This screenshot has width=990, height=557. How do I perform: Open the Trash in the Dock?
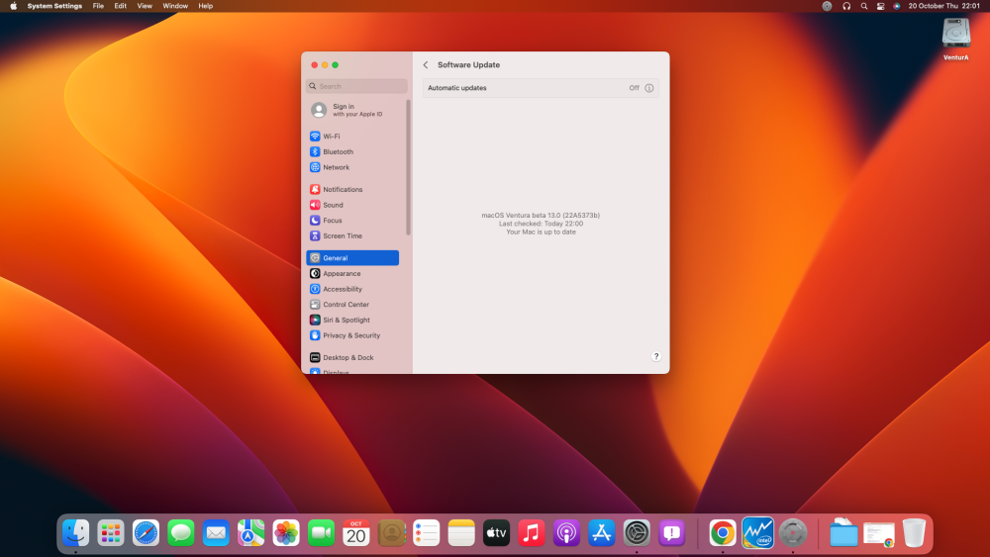(x=914, y=533)
